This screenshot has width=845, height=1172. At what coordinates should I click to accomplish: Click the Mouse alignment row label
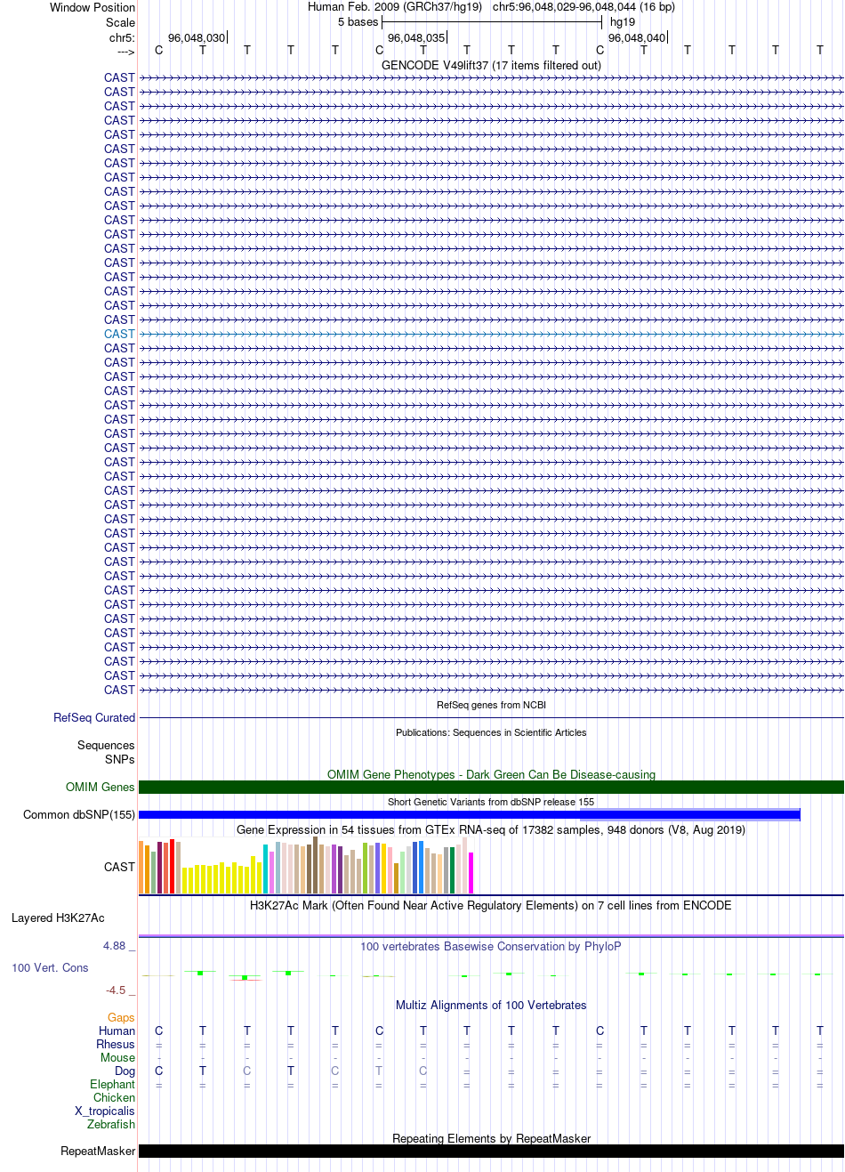117,1057
